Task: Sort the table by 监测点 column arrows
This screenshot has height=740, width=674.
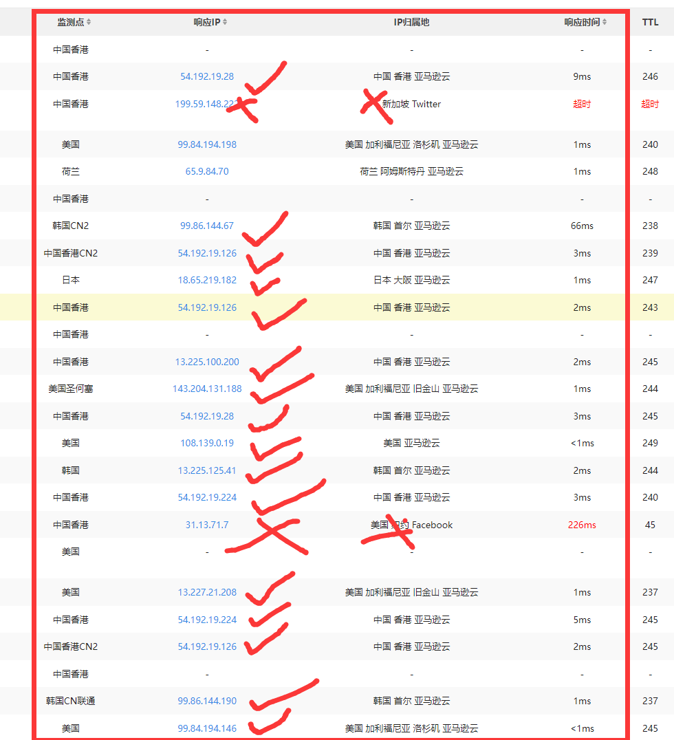Action: point(89,22)
